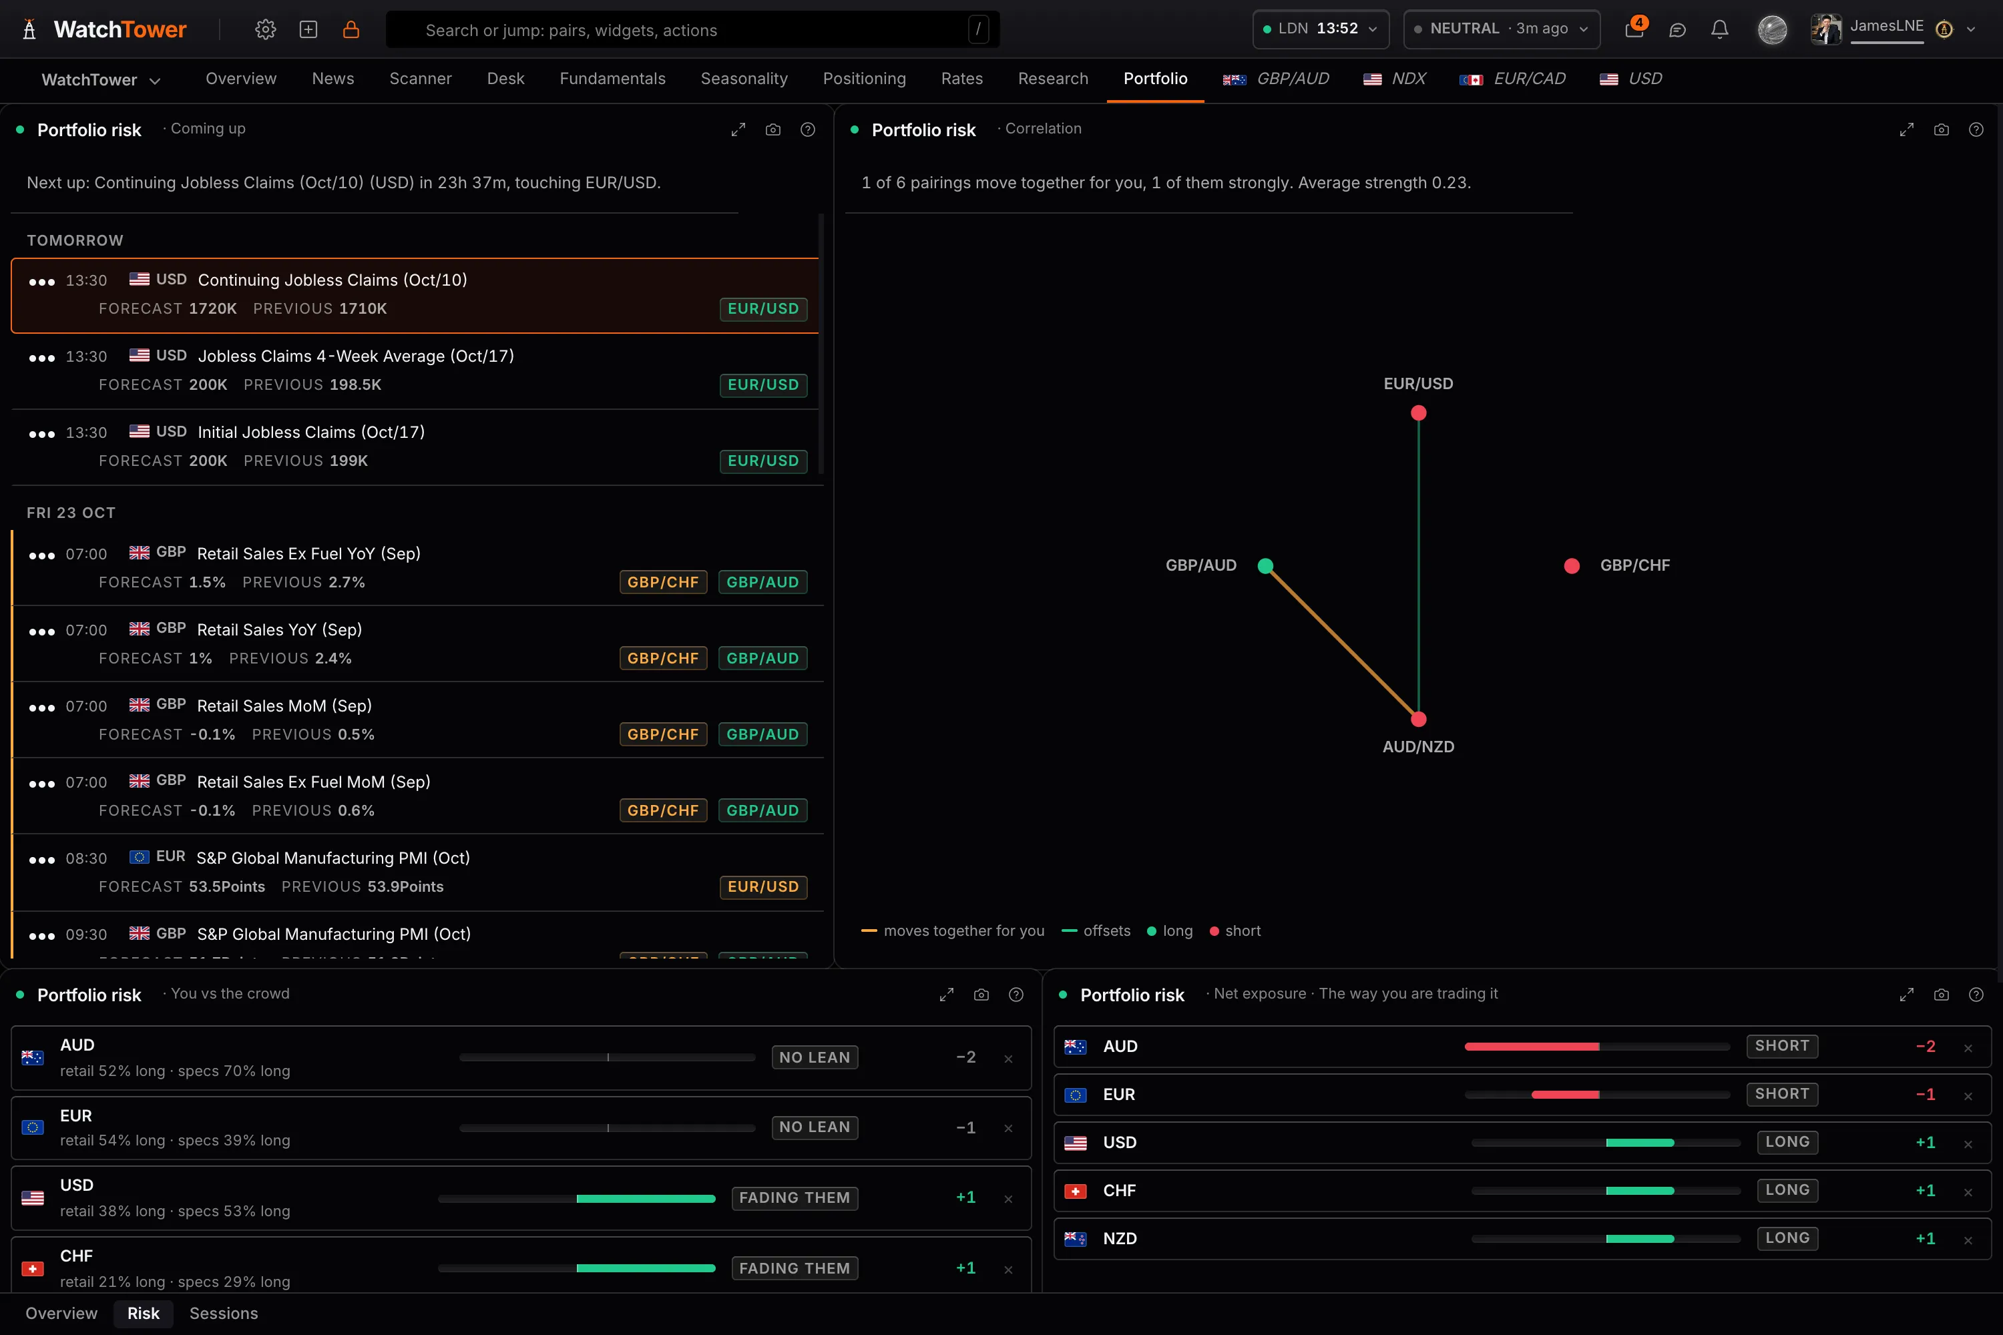Remove USD row in Net exposure
2003x1335 pixels.
pos(1968,1144)
